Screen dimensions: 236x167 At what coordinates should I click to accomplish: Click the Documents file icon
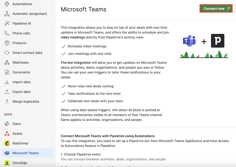coord(7,72)
